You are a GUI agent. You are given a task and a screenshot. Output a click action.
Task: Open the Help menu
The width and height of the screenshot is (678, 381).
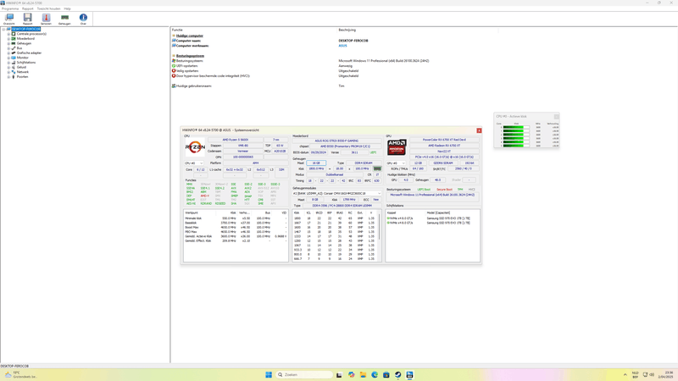click(x=68, y=8)
